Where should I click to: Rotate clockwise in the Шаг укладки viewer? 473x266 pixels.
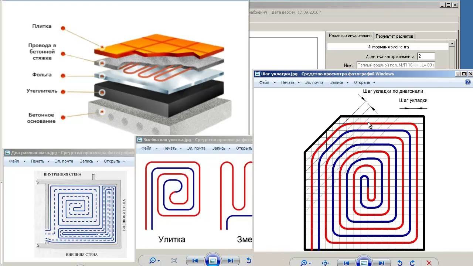412,263
